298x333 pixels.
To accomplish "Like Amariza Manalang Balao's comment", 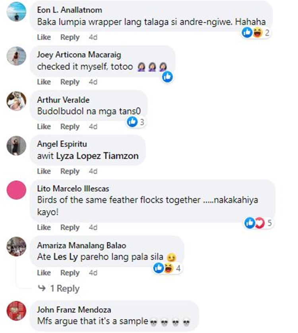I will click(44, 273).
